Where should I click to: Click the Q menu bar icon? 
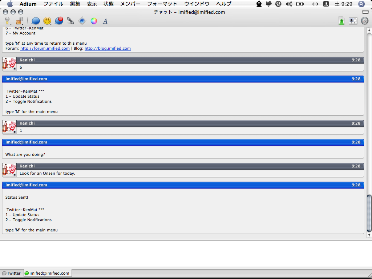point(278,4)
